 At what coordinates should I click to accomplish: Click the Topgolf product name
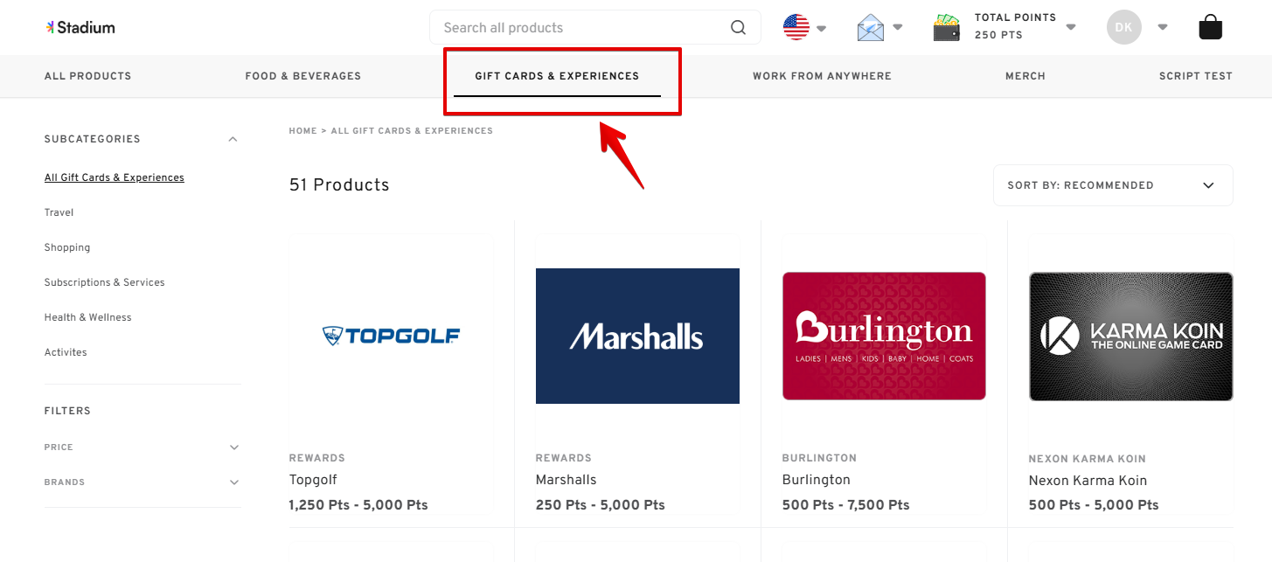point(313,480)
